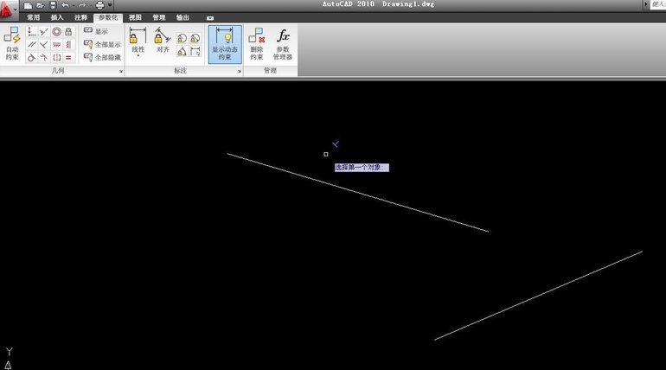Toggle 显示动态约束 show dynamic constraints
666x370 pixels.
tap(225, 43)
